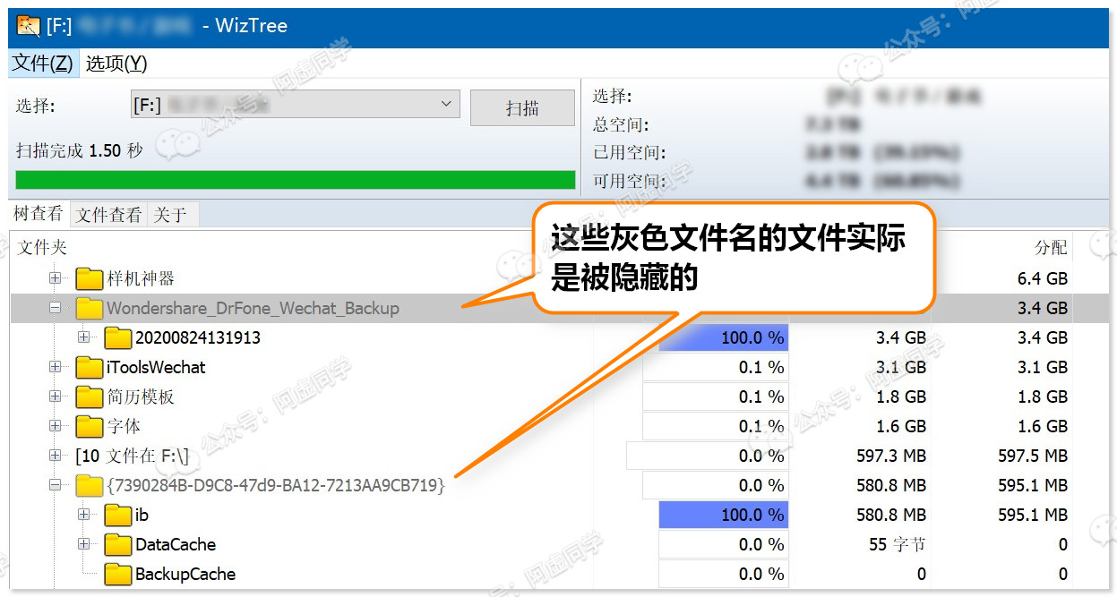This screenshot has height=597, width=1117.
Task: Click the 6.4 GB allocated value
Action: (1043, 279)
